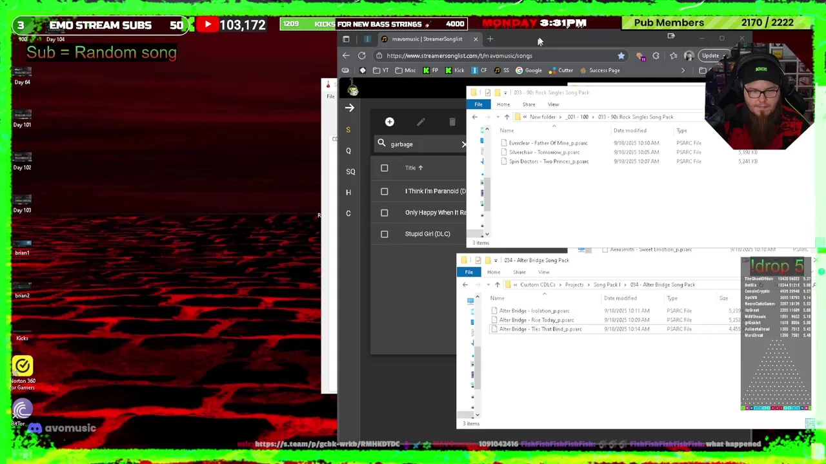
Task: Select Alter Bridge - Ties That Bind_p.psarc file
Action: coord(540,329)
